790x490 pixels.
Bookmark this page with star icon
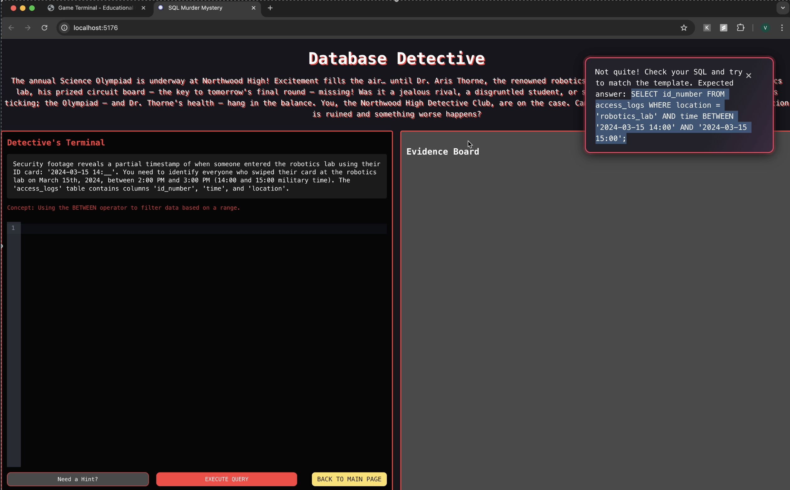click(x=683, y=28)
